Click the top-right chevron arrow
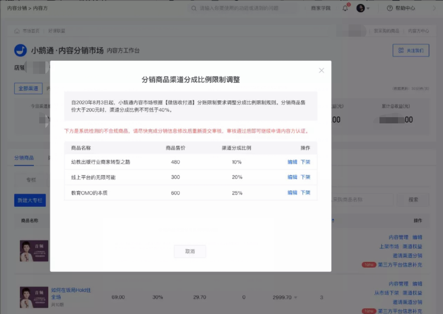Screen dimensions: 443x314 click(434, 8)
